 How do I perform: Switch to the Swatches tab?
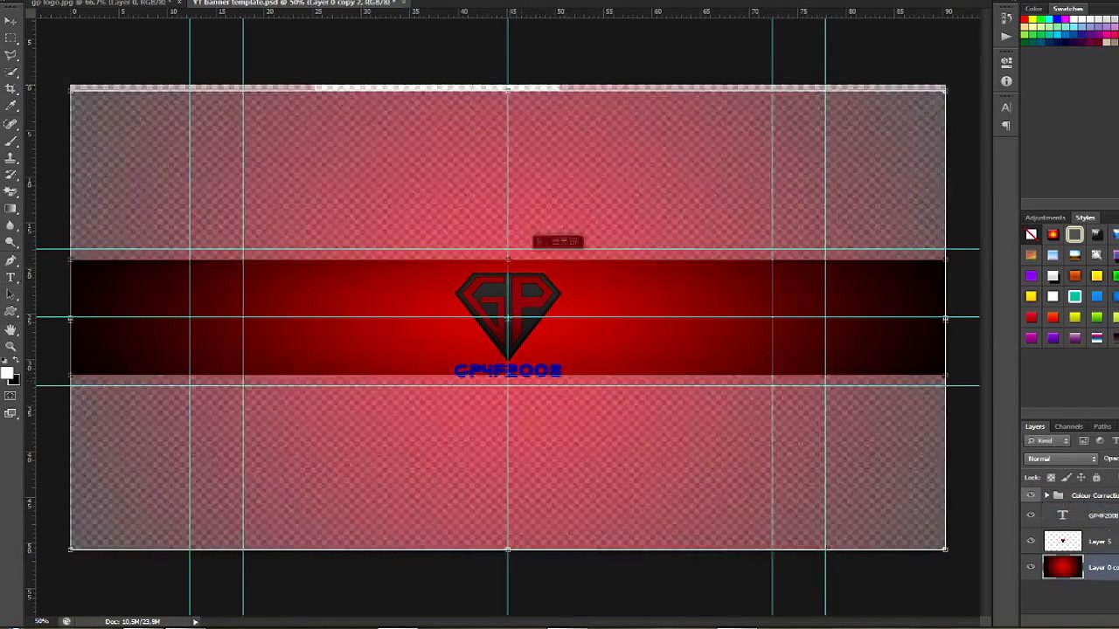coord(1067,9)
